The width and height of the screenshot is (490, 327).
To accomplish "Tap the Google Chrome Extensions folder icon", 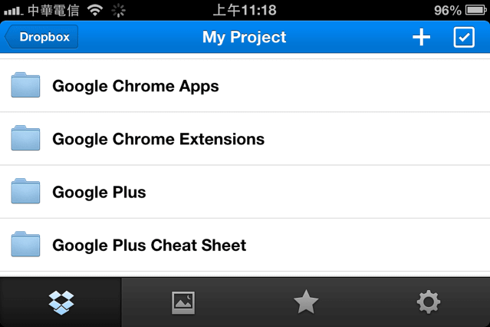I will click(x=25, y=138).
